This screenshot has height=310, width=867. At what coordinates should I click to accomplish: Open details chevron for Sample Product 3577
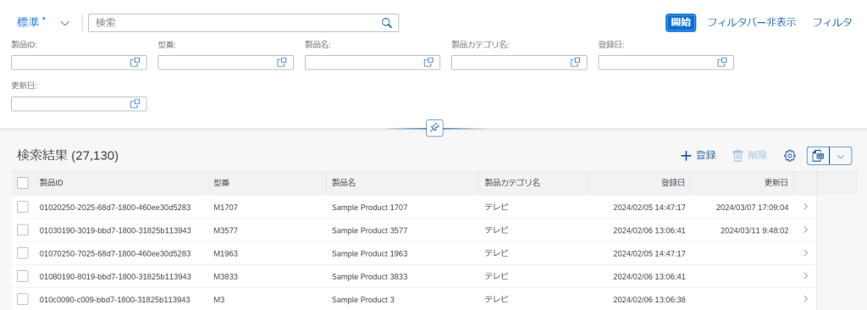point(806,230)
